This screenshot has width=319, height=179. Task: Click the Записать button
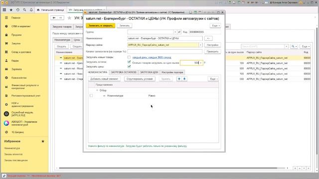click(x=125, y=26)
